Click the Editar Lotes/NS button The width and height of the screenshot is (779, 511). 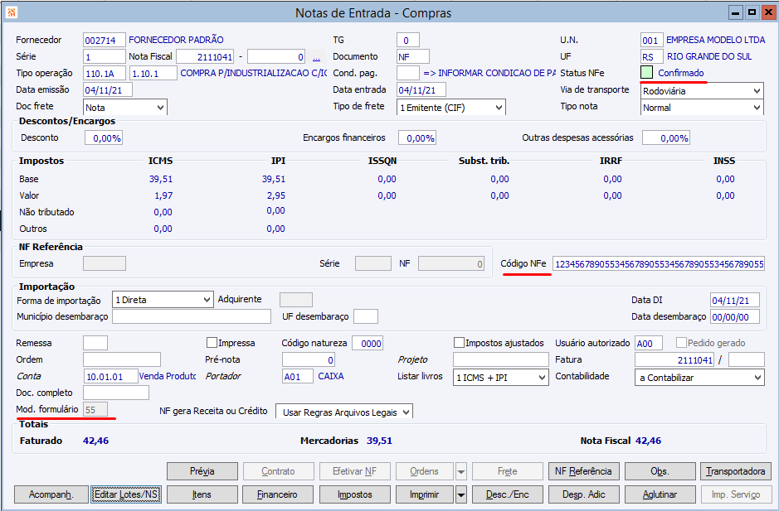coord(126,494)
